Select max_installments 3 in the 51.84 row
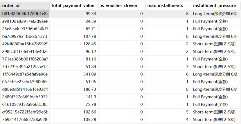The width and height of the screenshot is (241, 124). click(168, 67)
